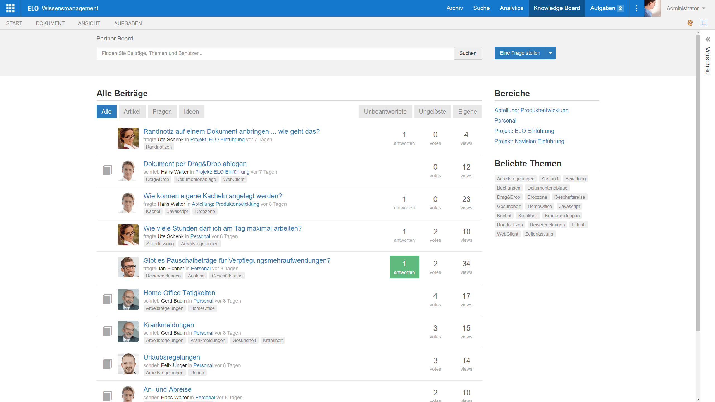Open dropdown arrow next to Eine Frage stellen
Image resolution: width=715 pixels, height=402 pixels.
[550, 53]
